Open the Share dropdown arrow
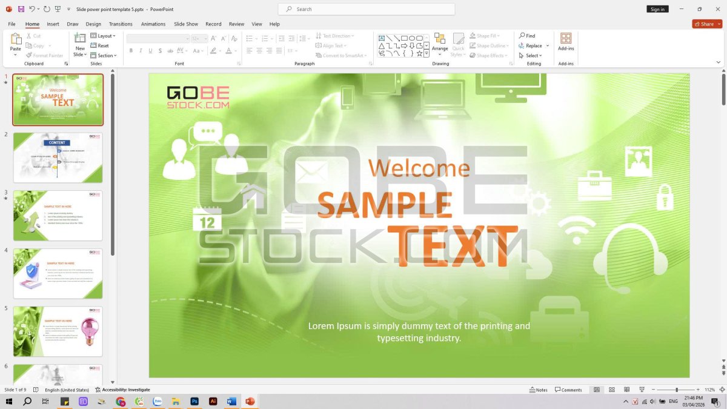The image size is (727, 409). pos(719,24)
